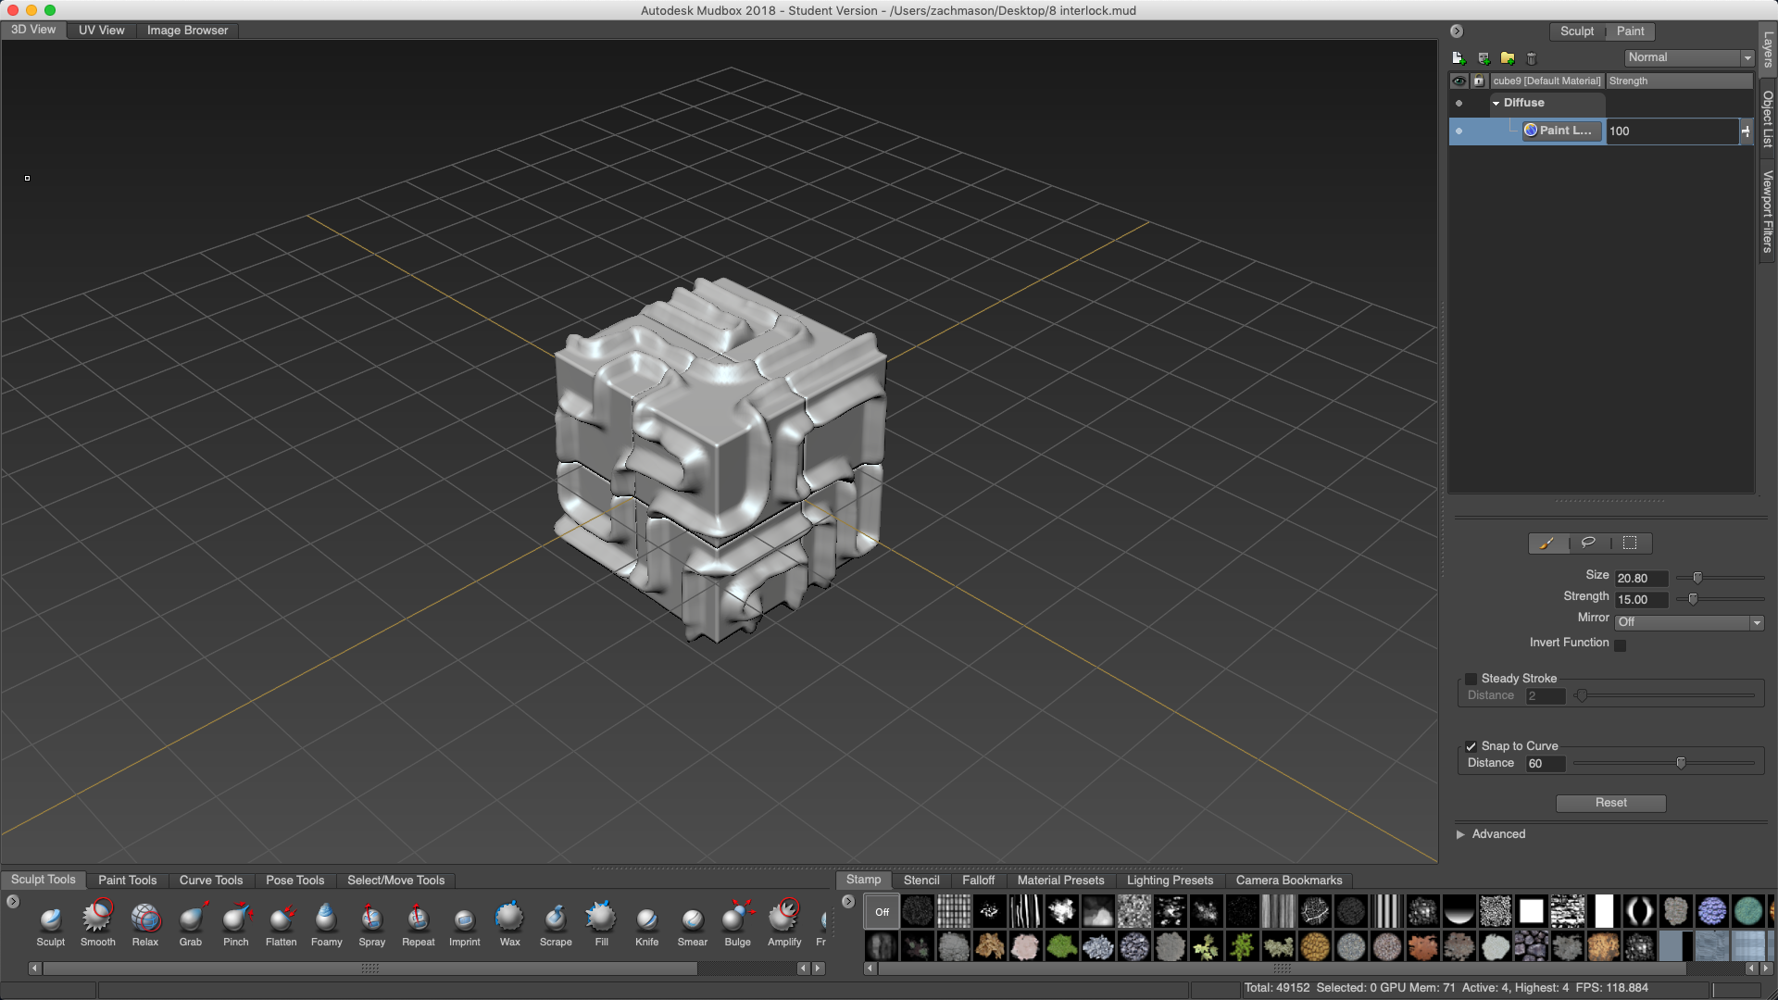This screenshot has height=1000, width=1778.
Task: Toggle the Invert Function checkbox
Action: click(1620, 644)
